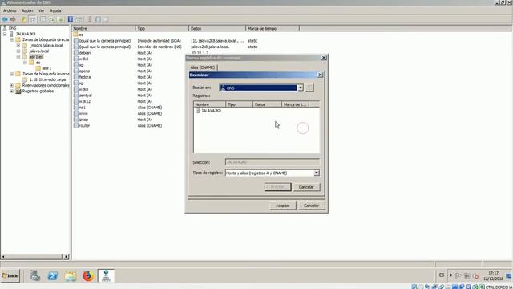Click the Export list toolbar icon
The width and height of the screenshot is (513, 289).
point(59,19)
